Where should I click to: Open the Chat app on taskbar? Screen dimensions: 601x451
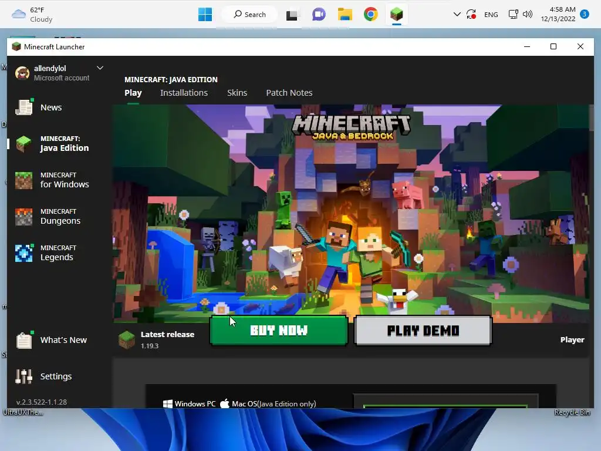pos(319,15)
